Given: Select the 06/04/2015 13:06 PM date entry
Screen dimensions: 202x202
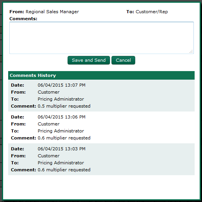Looking at the screenshot, I should [x=61, y=117].
